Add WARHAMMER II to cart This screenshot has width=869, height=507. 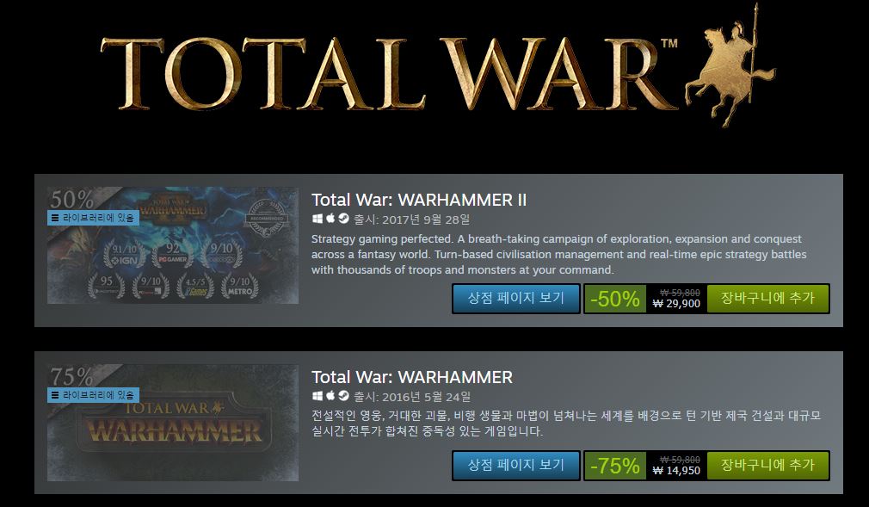pyautogui.click(x=768, y=299)
